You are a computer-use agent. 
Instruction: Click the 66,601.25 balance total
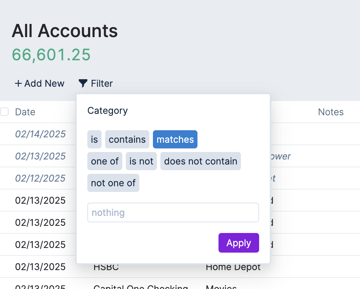click(x=51, y=55)
